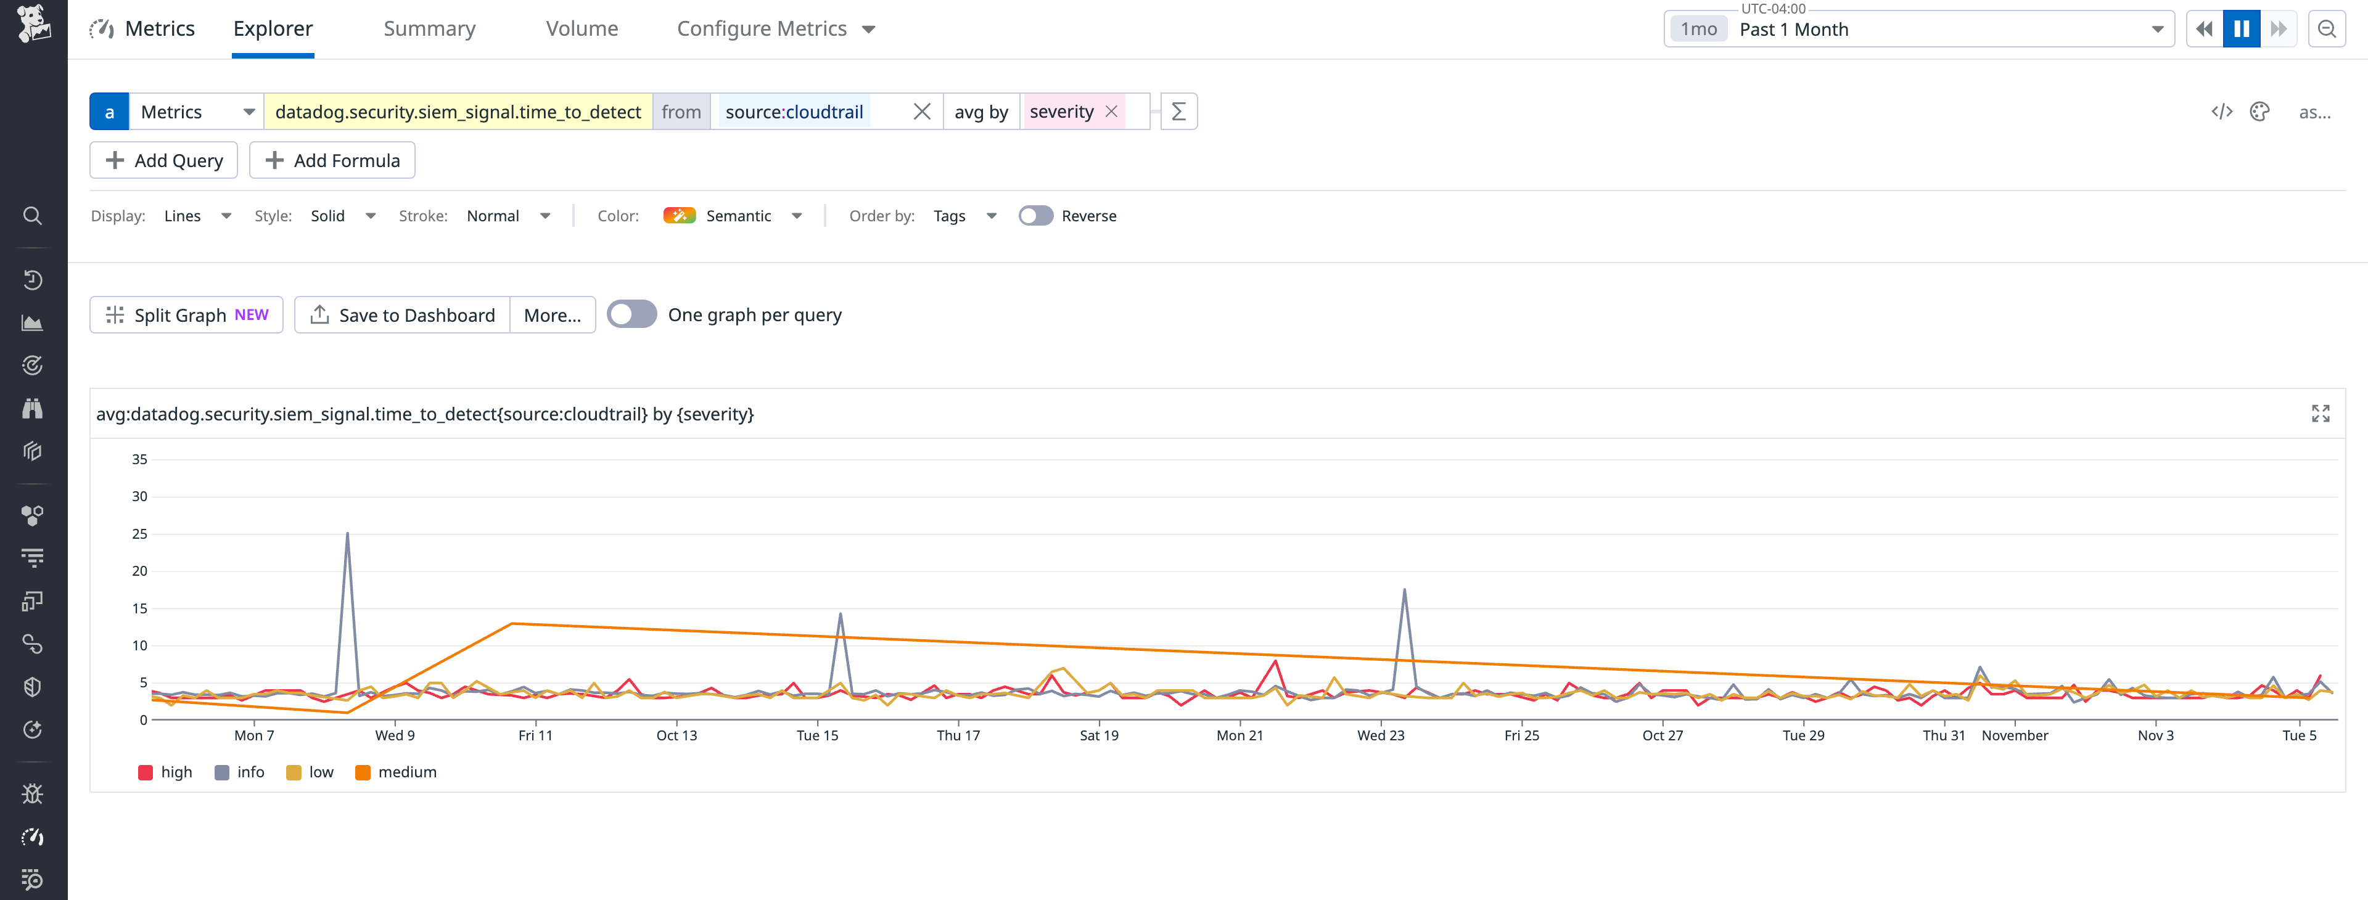The image size is (2368, 900).
Task: Open the search icon in the sidebar
Action: (32, 215)
